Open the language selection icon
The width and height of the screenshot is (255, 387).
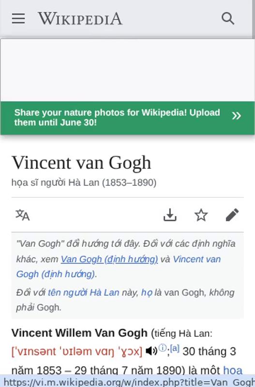click(22, 215)
